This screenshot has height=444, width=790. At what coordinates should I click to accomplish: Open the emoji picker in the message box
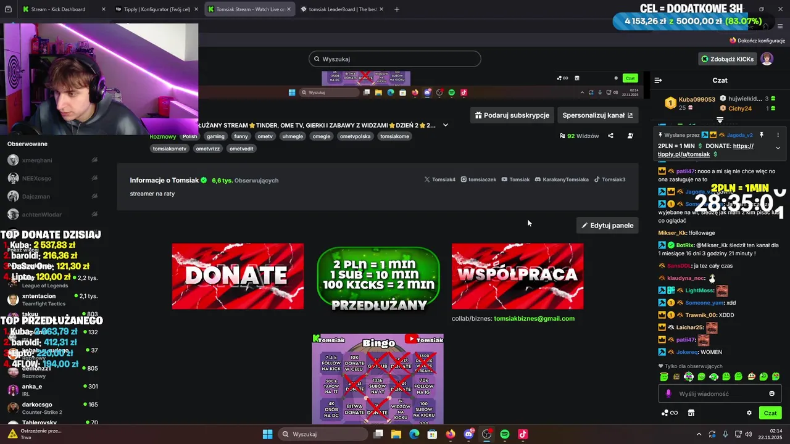pyautogui.click(x=771, y=393)
